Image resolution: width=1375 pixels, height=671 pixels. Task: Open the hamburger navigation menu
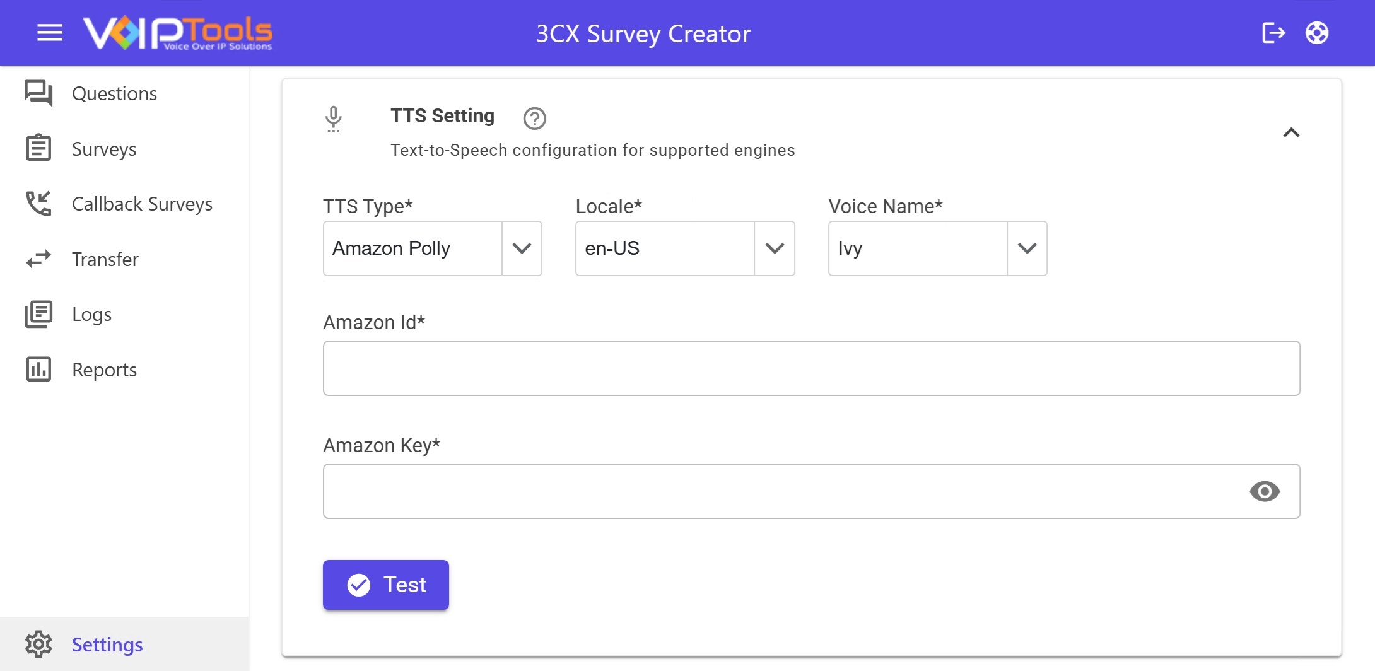click(x=50, y=33)
